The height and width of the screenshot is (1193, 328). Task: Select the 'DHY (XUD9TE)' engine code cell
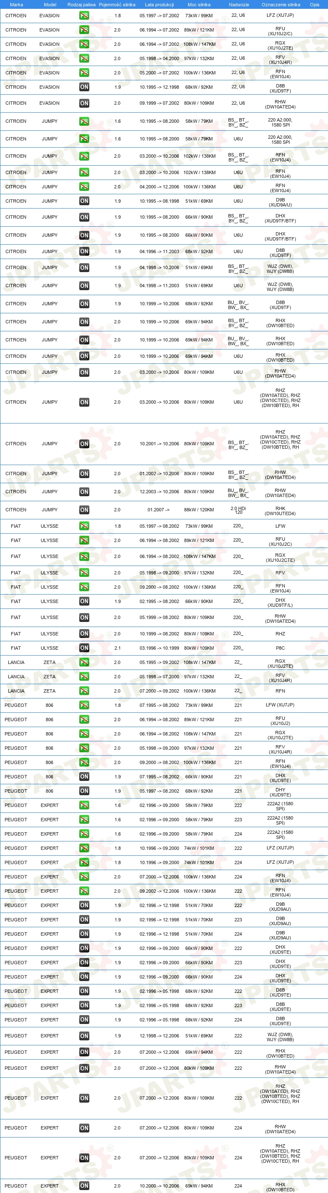click(x=281, y=792)
